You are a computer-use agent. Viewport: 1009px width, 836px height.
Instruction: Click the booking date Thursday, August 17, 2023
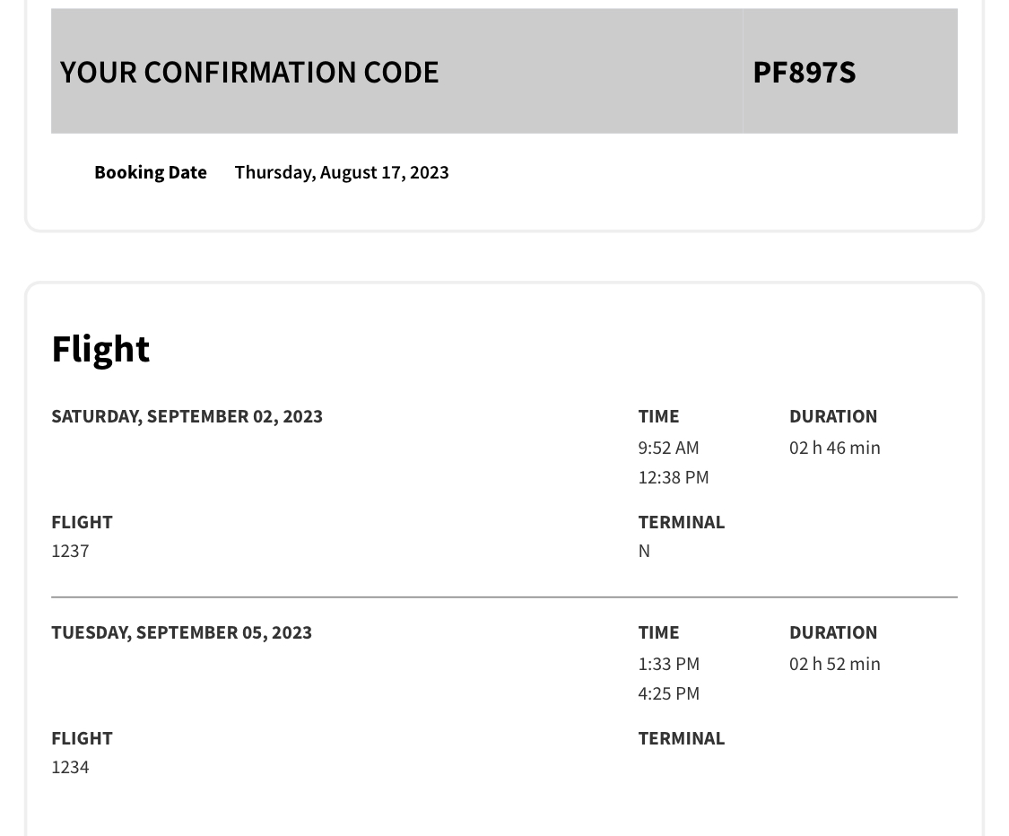[342, 172]
